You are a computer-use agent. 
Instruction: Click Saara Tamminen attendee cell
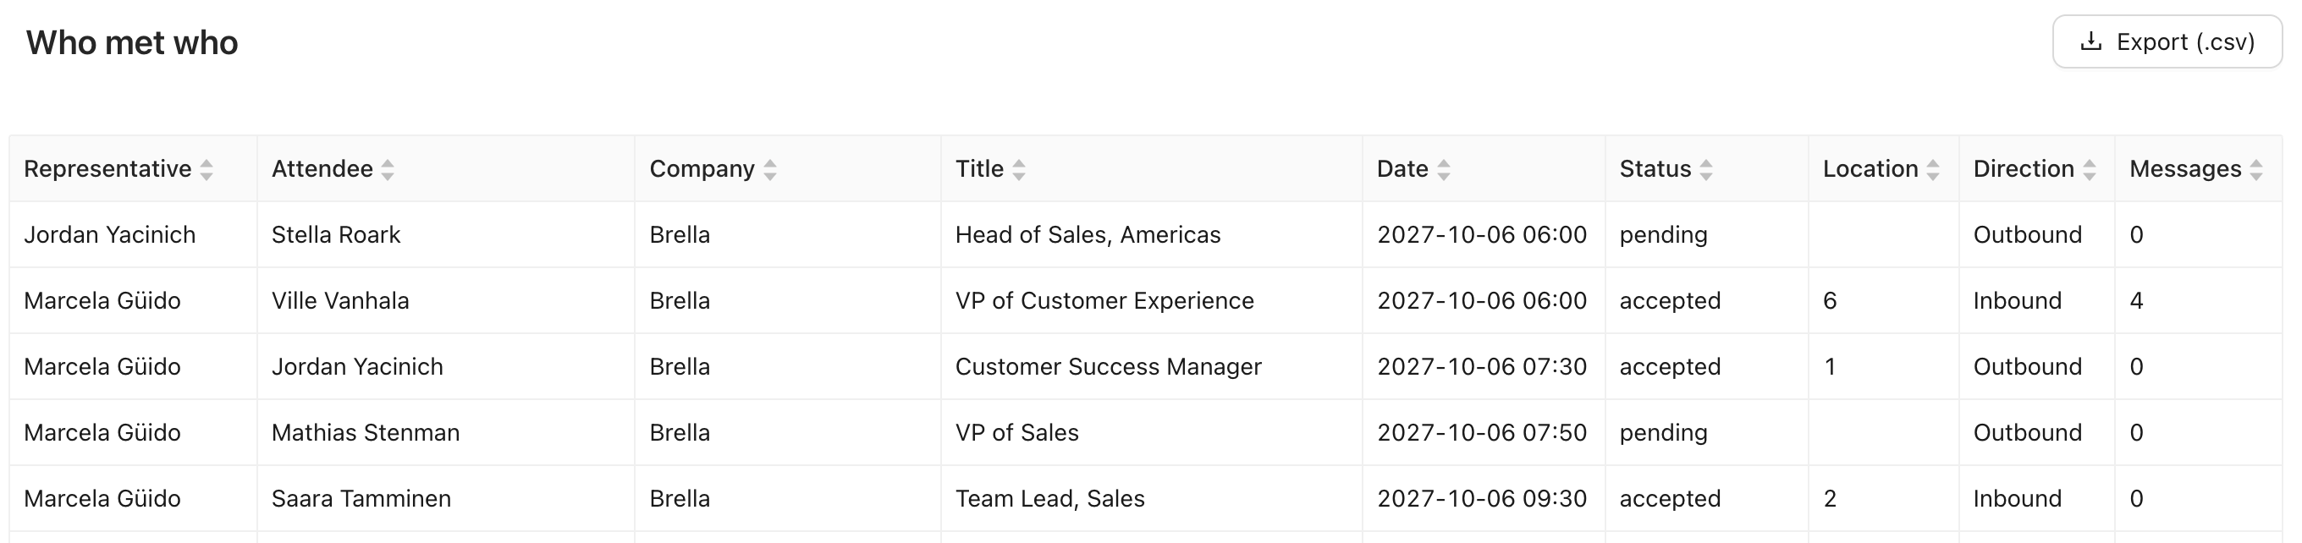pos(446,499)
